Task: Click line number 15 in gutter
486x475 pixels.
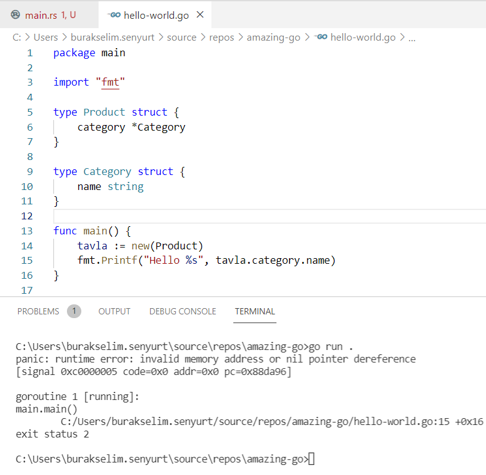Action: [27, 261]
